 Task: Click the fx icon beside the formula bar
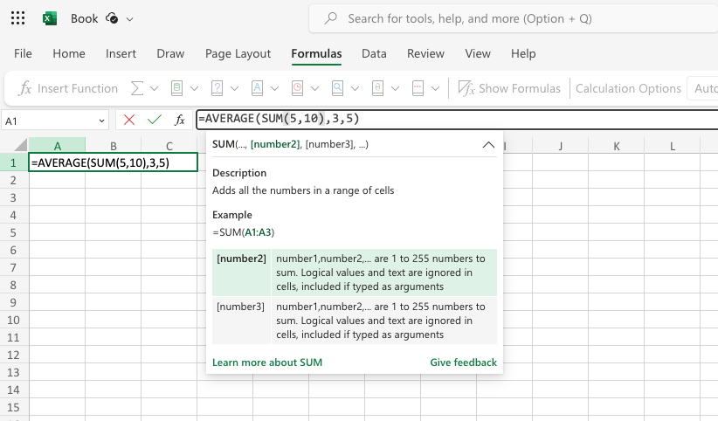[180, 120]
